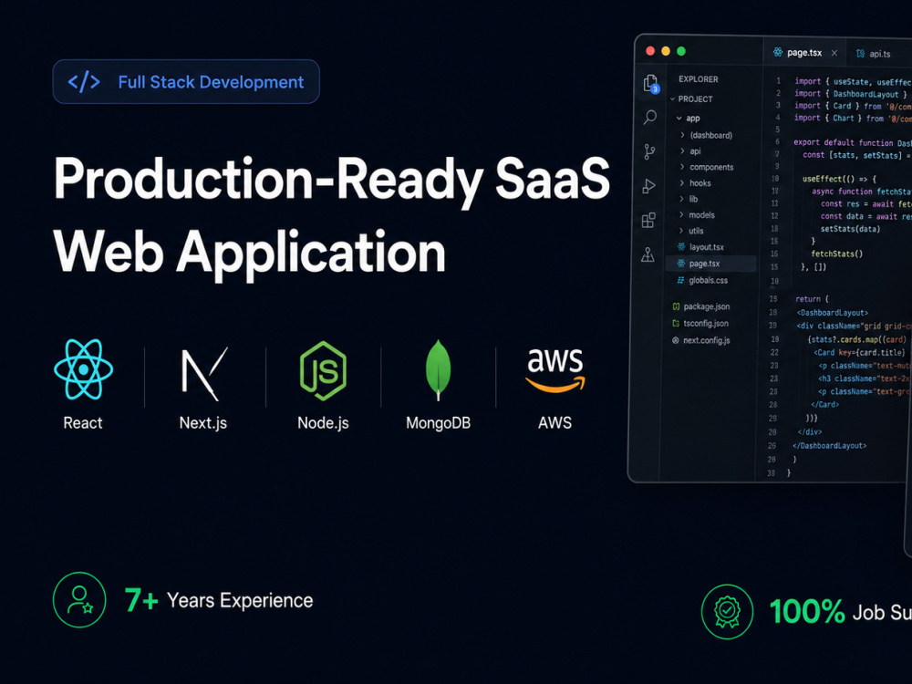Click the Node.js hexagon logo
Screen dimensions: 912x684
point(323,370)
